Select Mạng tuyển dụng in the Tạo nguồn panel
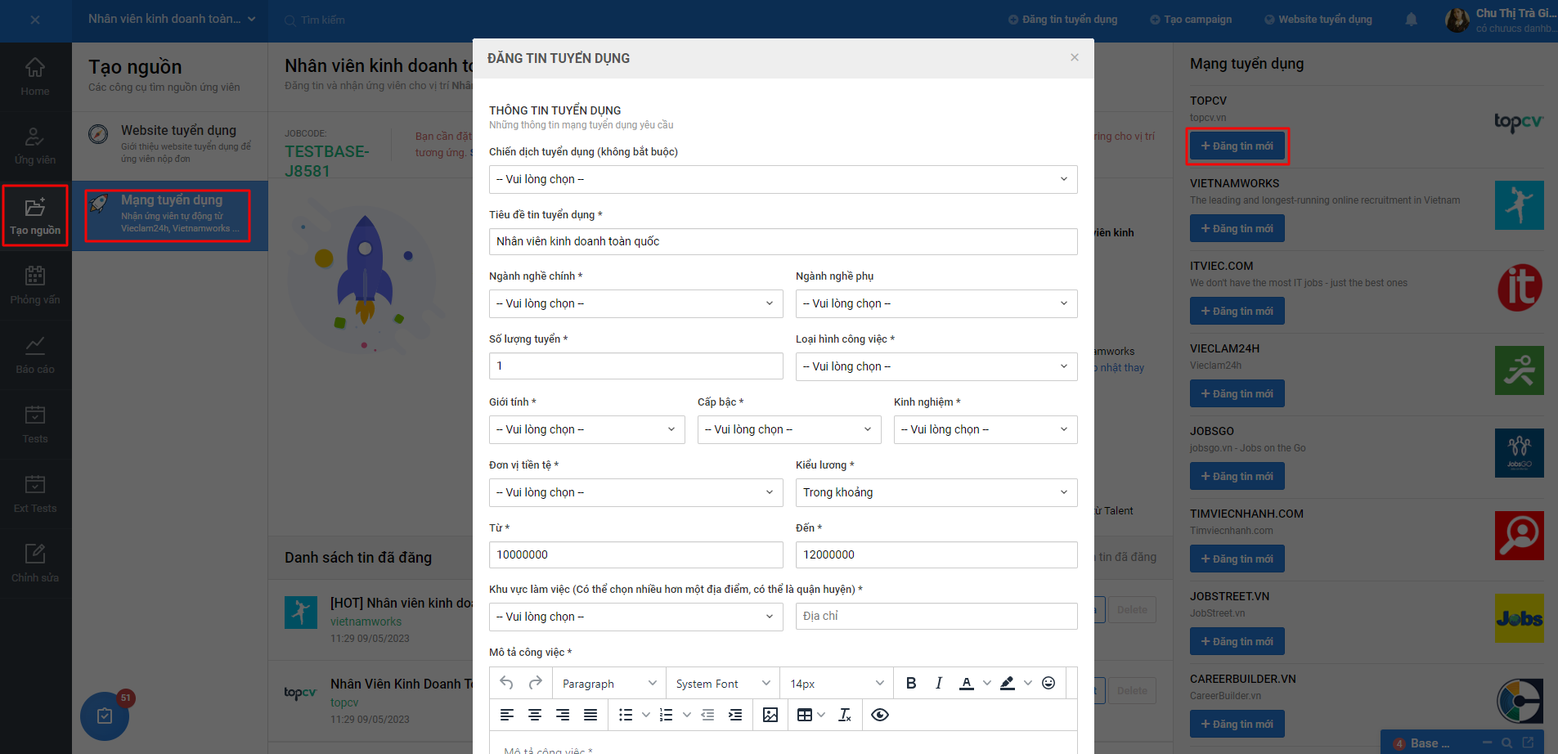 click(x=168, y=214)
